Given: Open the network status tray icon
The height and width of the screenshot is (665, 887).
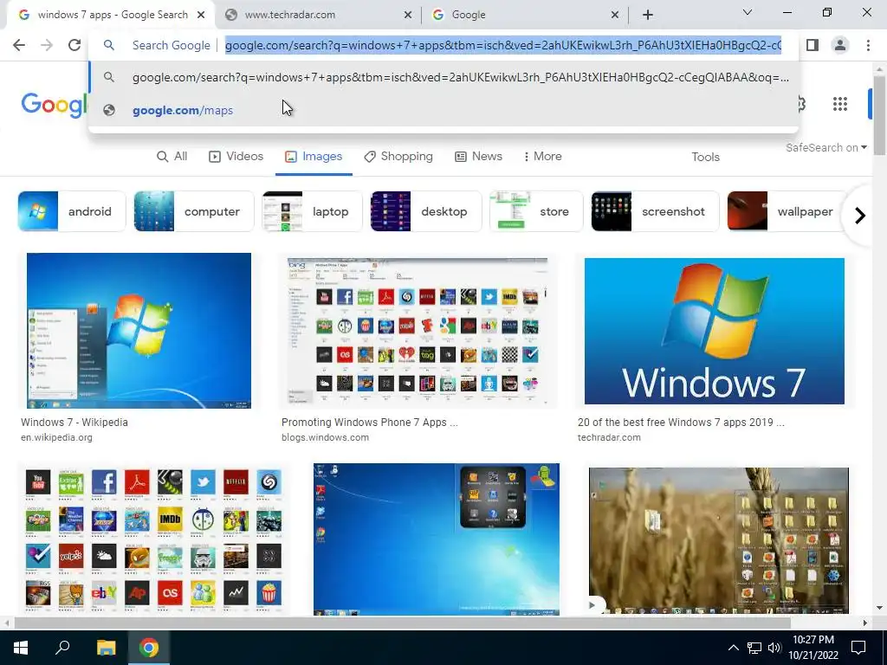Looking at the screenshot, I should (x=754, y=648).
